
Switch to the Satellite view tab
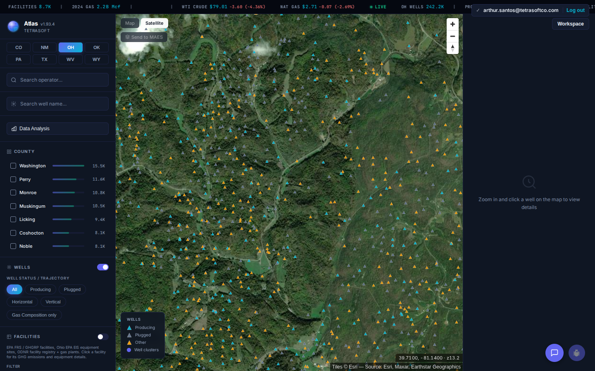pos(154,23)
